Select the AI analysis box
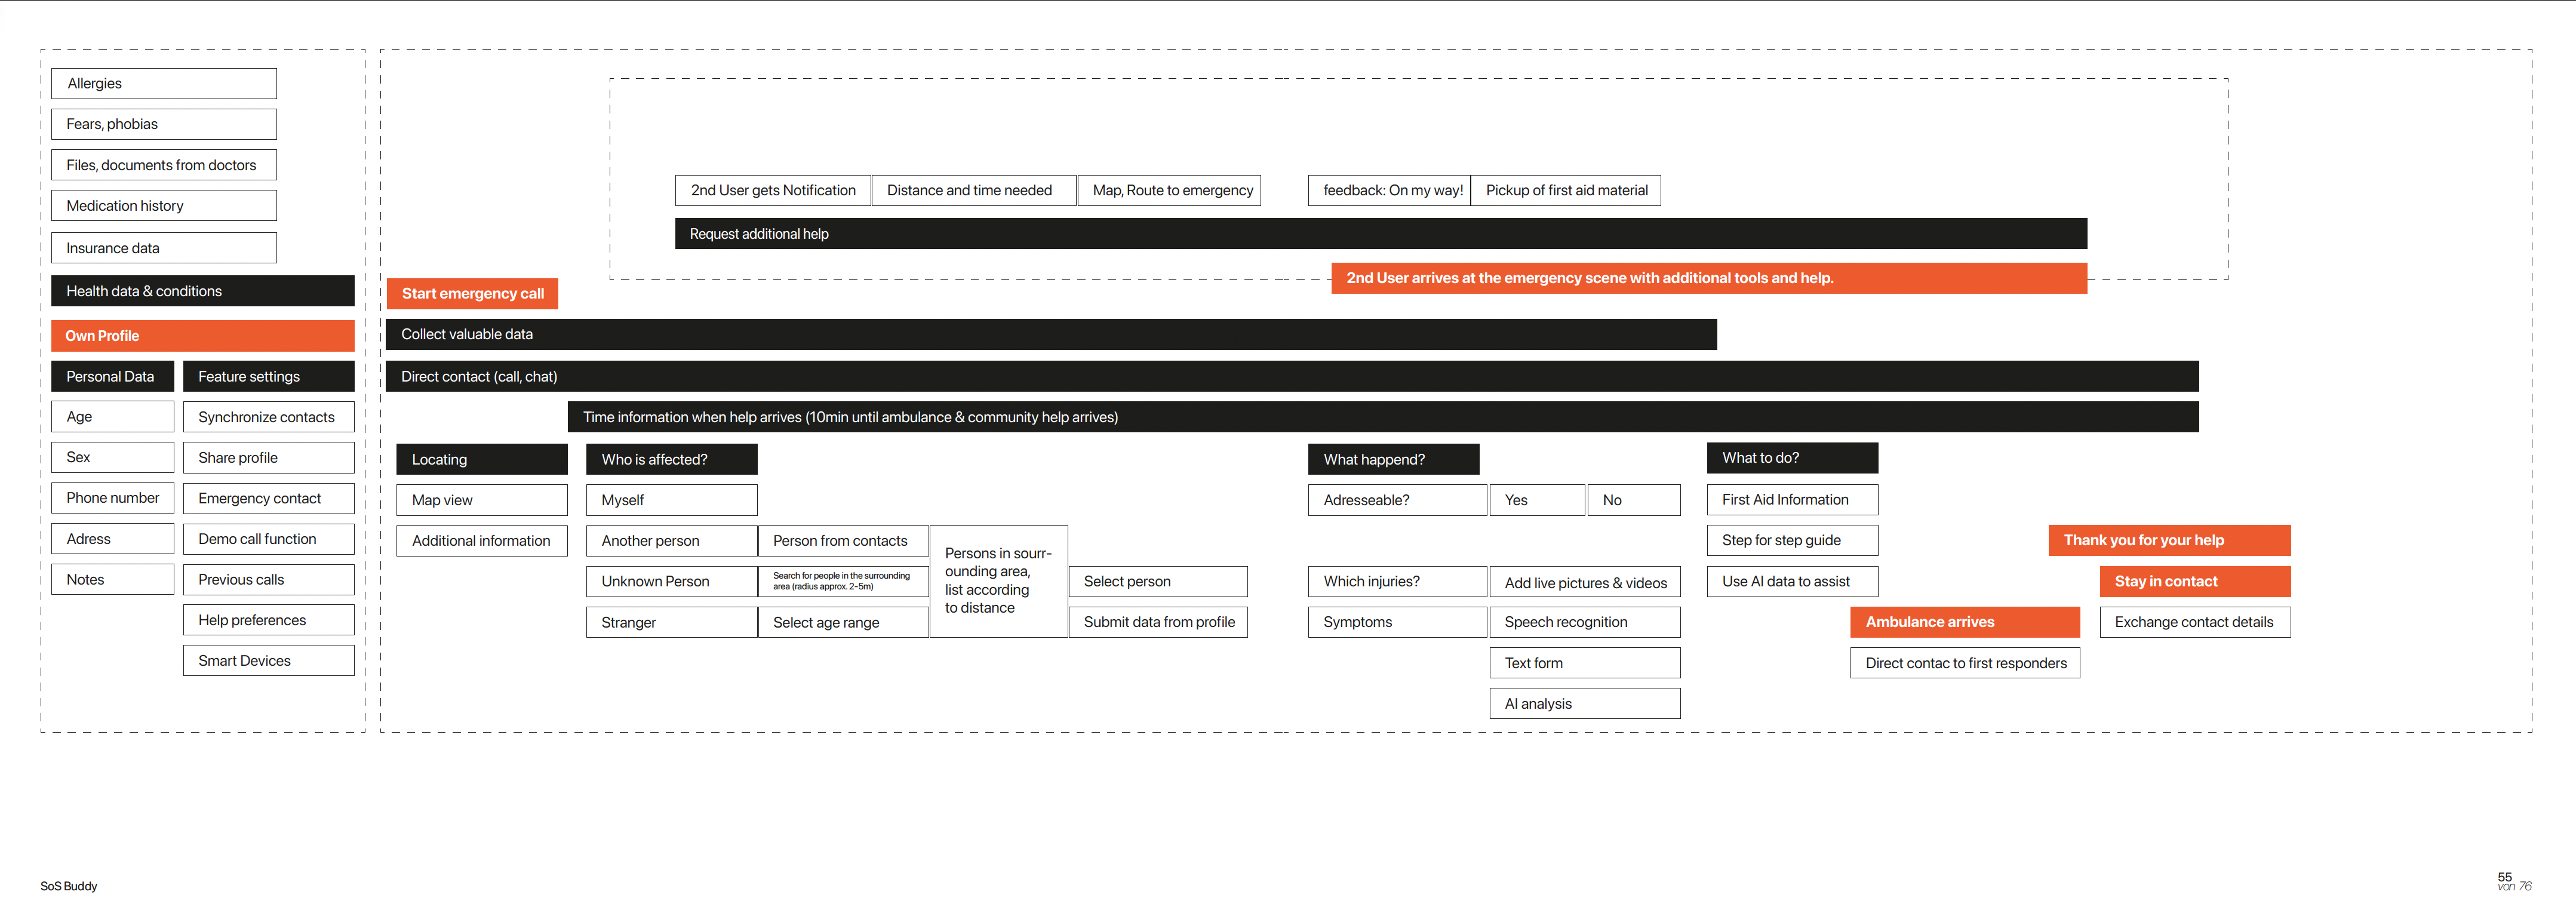Screen dimensions: 2576x910 [1584, 704]
